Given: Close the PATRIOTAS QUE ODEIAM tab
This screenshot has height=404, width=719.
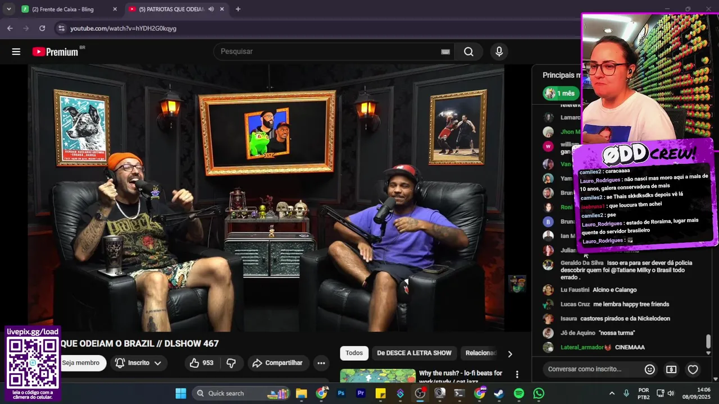Looking at the screenshot, I should point(222,9).
